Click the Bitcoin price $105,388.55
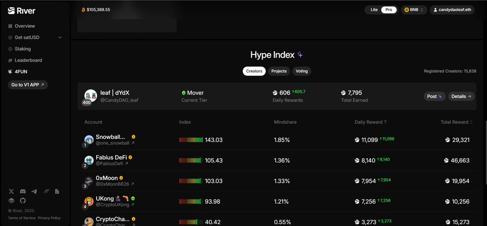 tap(98, 9)
